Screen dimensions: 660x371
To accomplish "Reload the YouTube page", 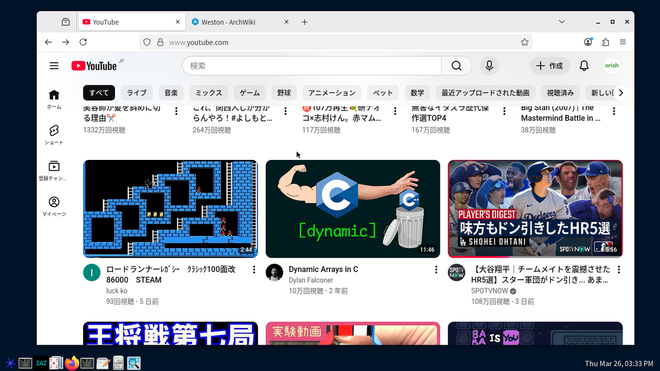I will point(83,42).
